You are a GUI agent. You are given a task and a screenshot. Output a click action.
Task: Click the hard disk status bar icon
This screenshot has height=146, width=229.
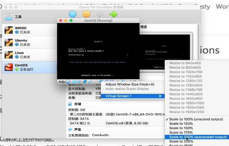tap(68, 82)
